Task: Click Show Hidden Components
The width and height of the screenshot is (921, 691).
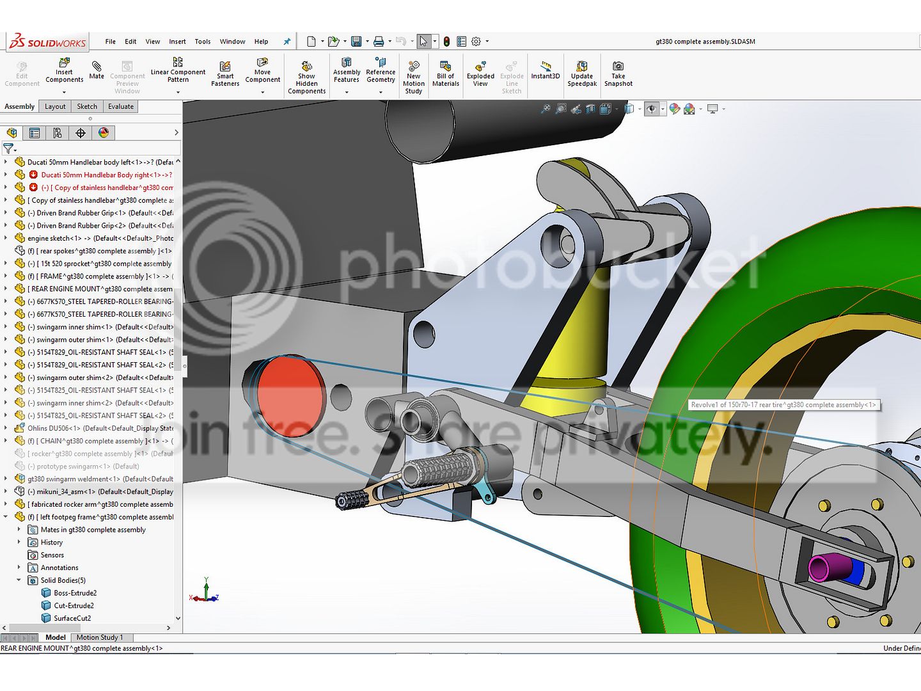Action: [306, 77]
